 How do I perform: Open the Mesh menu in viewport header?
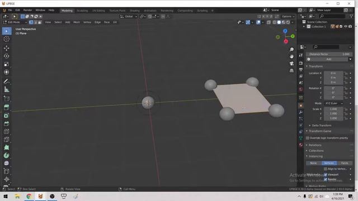(77, 22)
